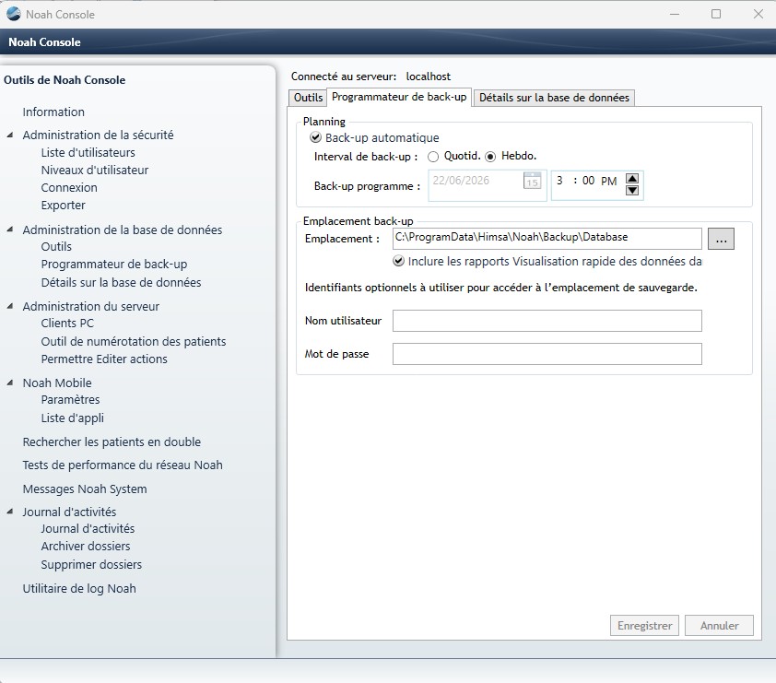The height and width of the screenshot is (683, 776).
Task: Select the Programmateur de back-up tab
Action: coord(399,97)
